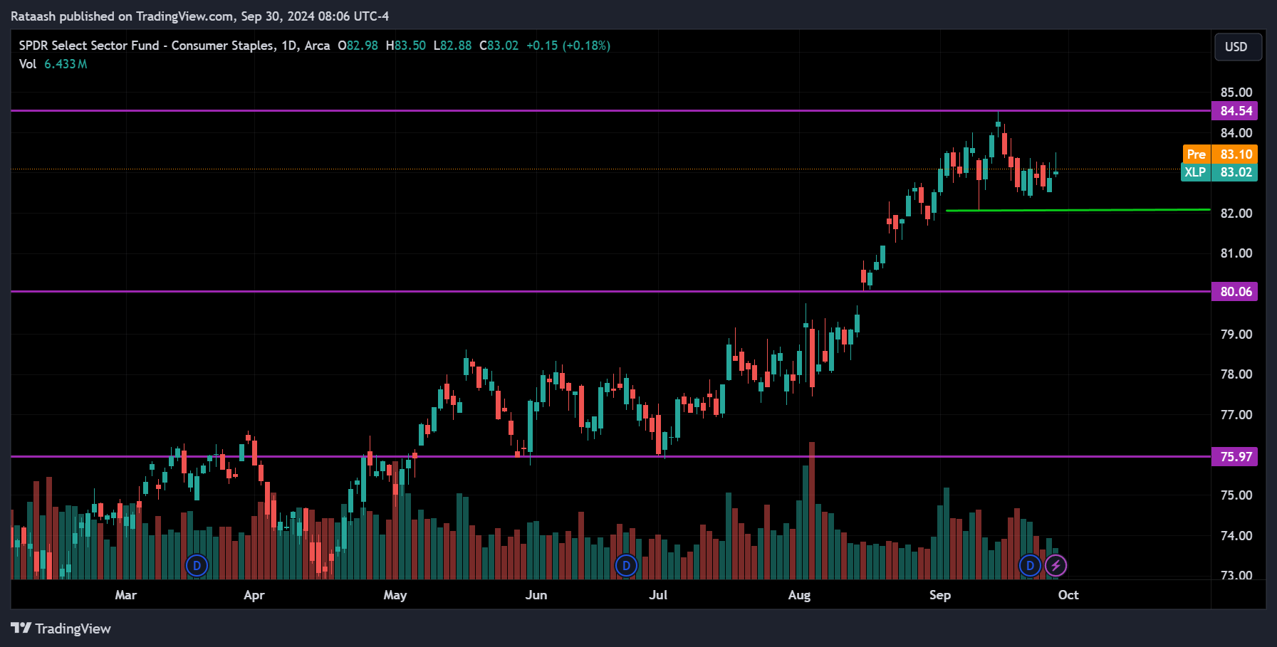Click the Apr label on time axis
The image size is (1277, 647).
click(254, 595)
